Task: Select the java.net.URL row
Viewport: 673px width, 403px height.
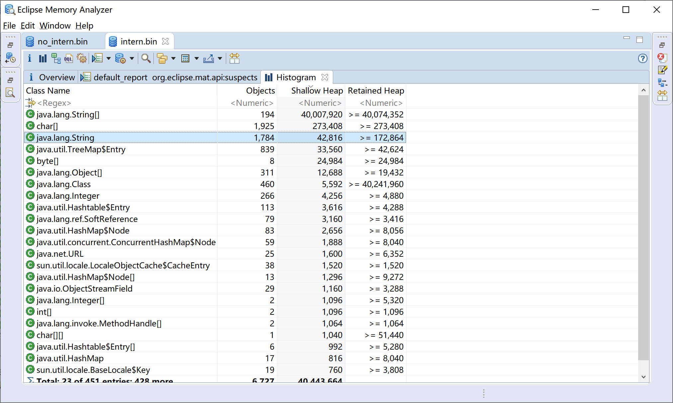Action: tap(215, 254)
